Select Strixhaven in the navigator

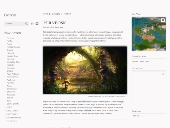pyautogui.click(x=11, y=92)
